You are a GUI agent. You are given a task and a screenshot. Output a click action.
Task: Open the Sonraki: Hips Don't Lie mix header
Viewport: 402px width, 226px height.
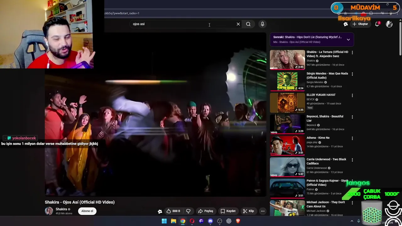tap(307, 37)
